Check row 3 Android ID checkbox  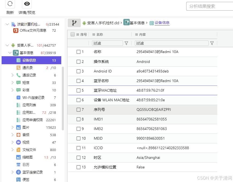pos(78,71)
